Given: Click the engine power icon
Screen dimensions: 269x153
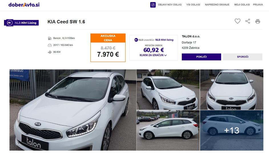Looking at the screenshot, I should pyautogui.click(x=50, y=52).
